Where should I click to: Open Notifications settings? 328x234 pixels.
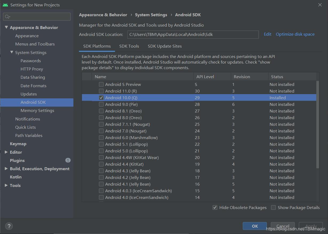tap(27, 119)
